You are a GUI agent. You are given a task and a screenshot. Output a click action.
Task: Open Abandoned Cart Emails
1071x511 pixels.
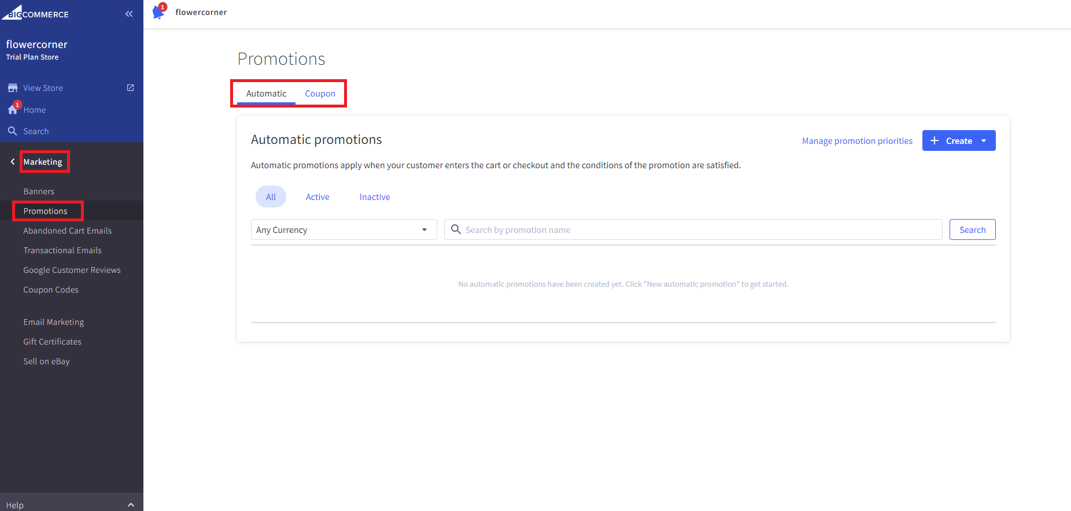pos(68,231)
